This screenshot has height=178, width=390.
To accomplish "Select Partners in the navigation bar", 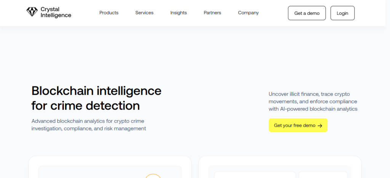I will 213,13.
